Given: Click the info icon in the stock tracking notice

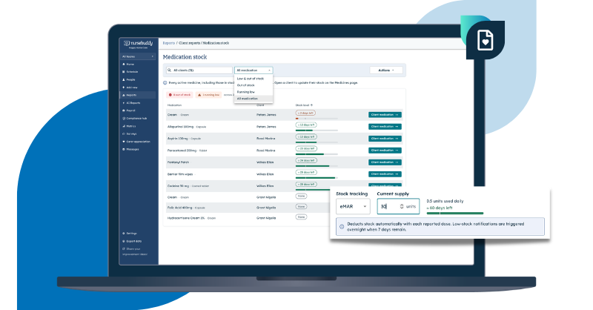Looking at the screenshot, I should click(x=342, y=227).
